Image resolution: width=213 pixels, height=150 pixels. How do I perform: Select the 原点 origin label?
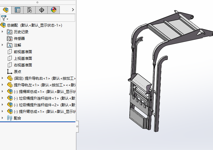click(17, 72)
